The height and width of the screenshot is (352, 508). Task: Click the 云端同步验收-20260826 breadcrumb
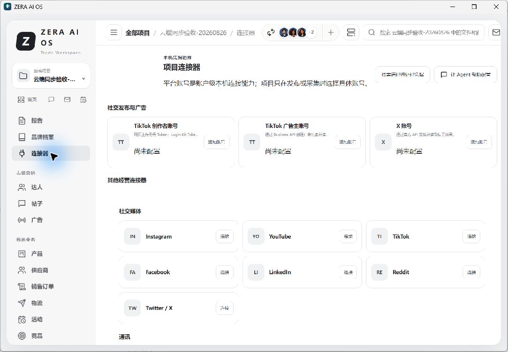193,33
